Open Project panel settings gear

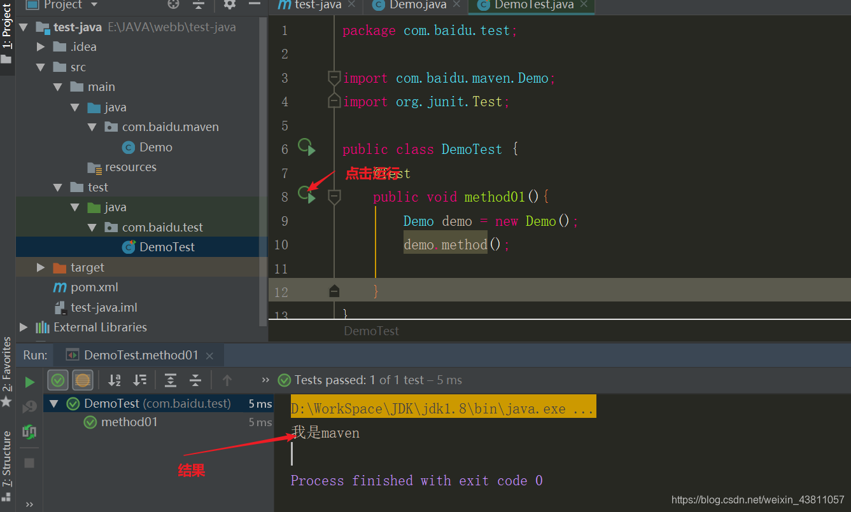230,4
